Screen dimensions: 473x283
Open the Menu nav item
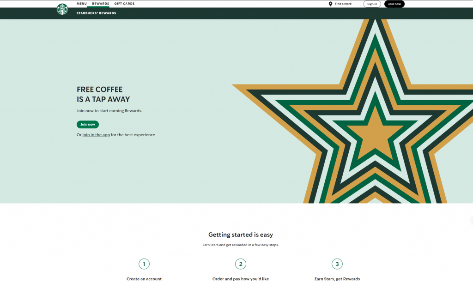[81, 4]
